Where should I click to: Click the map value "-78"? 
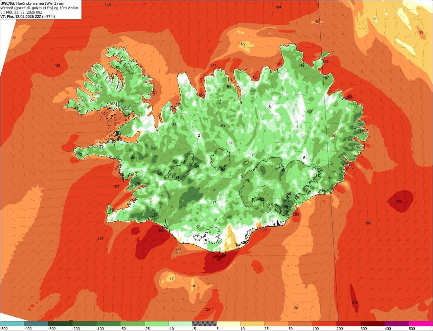[x=137, y=184]
